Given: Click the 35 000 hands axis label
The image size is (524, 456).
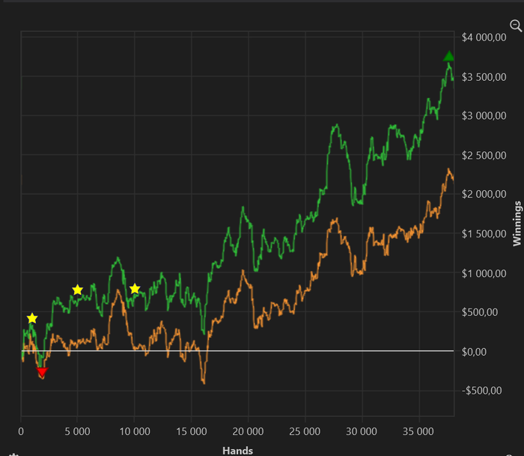Looking at the screenshot, I should click(x=418, y=431).
